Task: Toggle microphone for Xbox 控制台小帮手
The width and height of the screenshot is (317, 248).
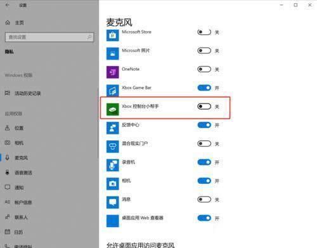Action: point(204,107)
